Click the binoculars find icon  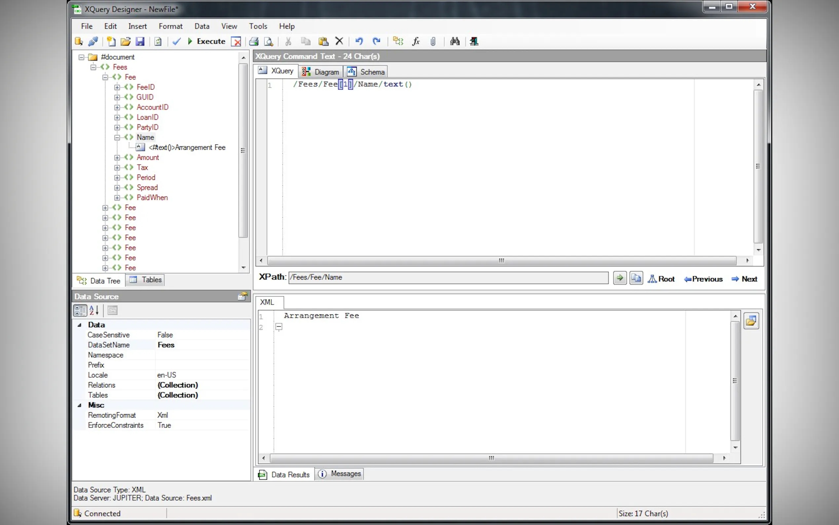pyautogui.click(x=455, y=41)
